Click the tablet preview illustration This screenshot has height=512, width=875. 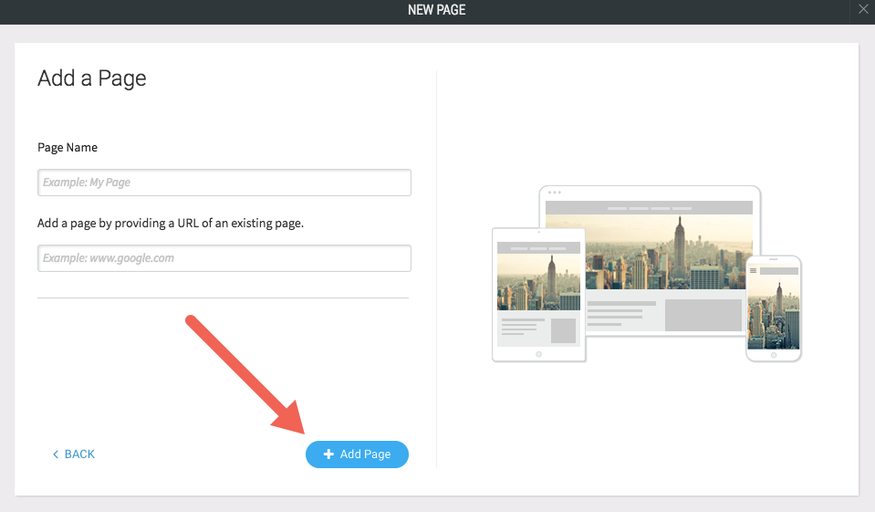pyautogui.click(x=538, y=295)
